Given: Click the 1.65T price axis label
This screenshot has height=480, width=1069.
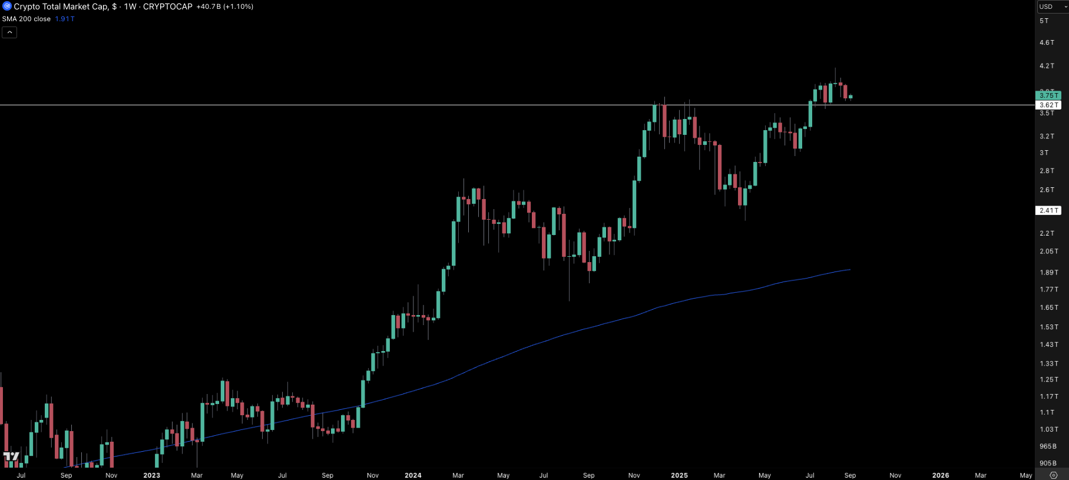Looking at the screenshot, I should 1049,308.
